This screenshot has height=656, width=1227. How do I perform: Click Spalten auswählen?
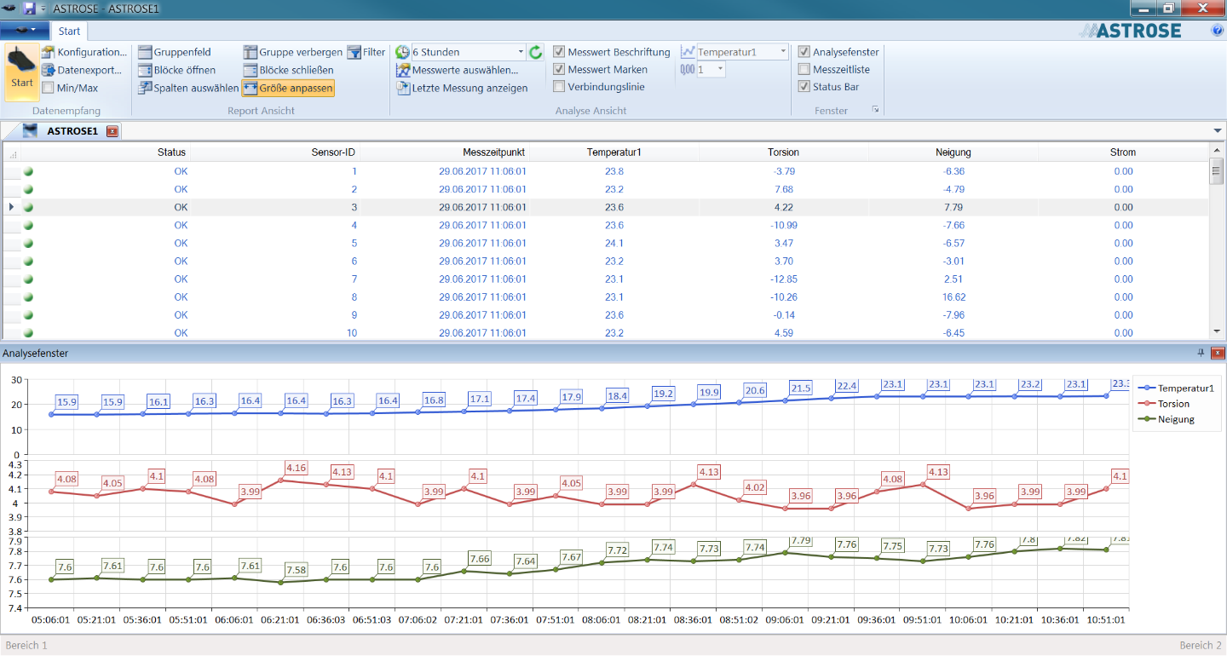[x=188, y=88]
